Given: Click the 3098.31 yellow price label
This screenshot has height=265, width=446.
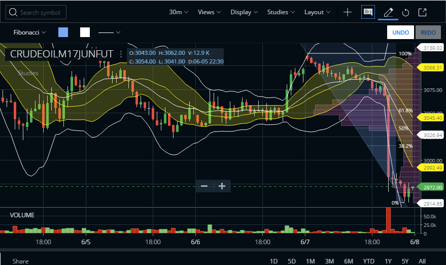Looking at the screenshot, I should click(430, 68).
